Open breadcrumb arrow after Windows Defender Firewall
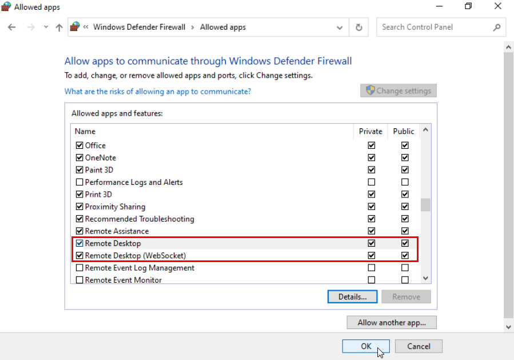514x360 pixels. [193, 27]
